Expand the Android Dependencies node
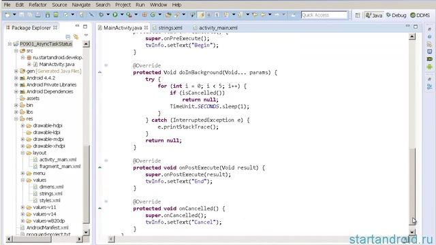The image size is (436, 245). [16, 92]
